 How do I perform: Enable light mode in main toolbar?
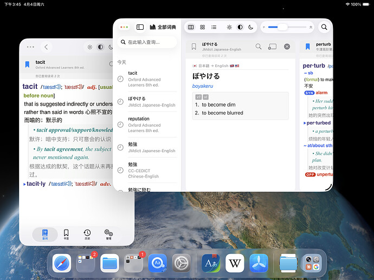tap(229, 27)
